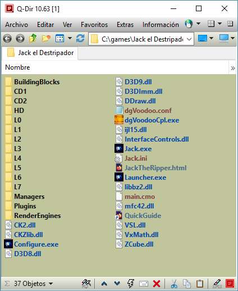The width and height of the screenshot is (238, 291).
Task: Select the HD folder
Action: (15, 111)
